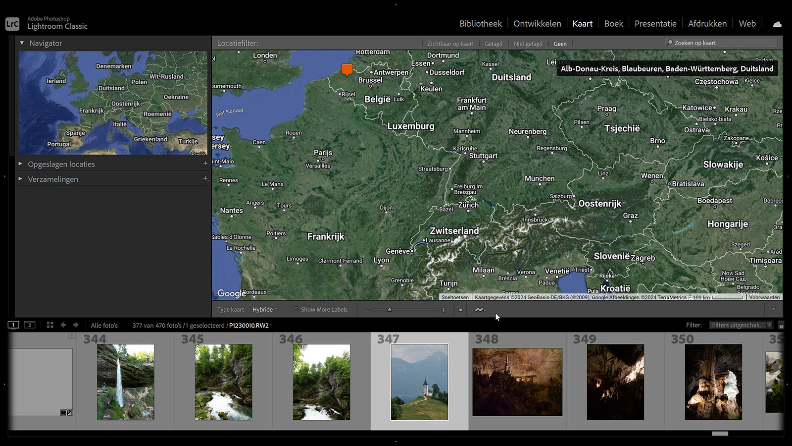Click the Alle foto's source label
792x446 pixels.
point(104,326)
